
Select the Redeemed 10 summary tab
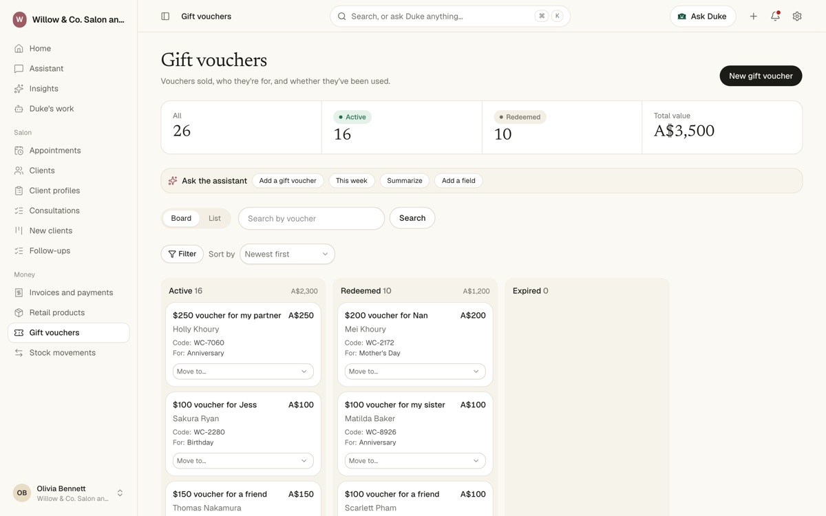(x=562, y=127)
